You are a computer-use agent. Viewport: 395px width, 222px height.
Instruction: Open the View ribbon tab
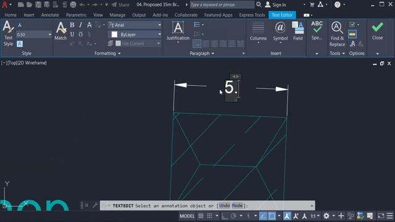[x=98, y=15]
